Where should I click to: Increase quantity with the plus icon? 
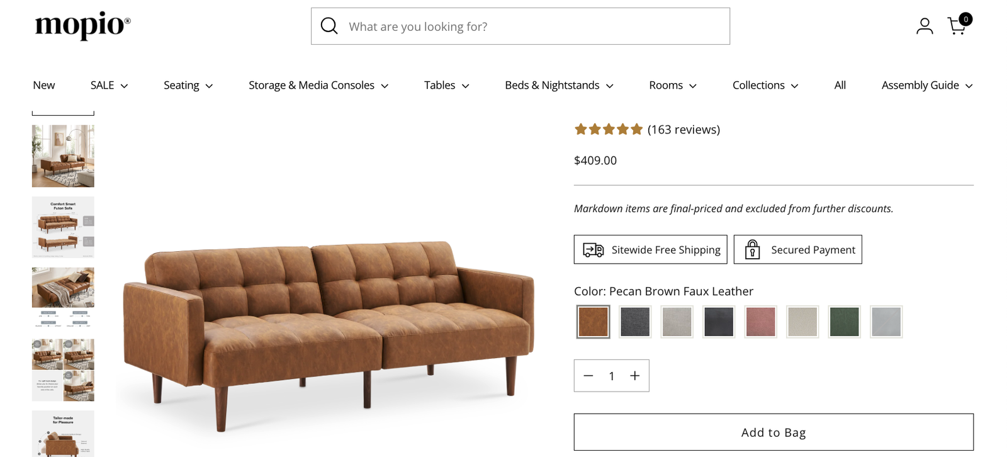(x=634, y=376)
